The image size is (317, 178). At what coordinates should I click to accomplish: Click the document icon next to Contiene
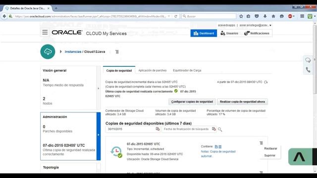(x=216, y=147)
